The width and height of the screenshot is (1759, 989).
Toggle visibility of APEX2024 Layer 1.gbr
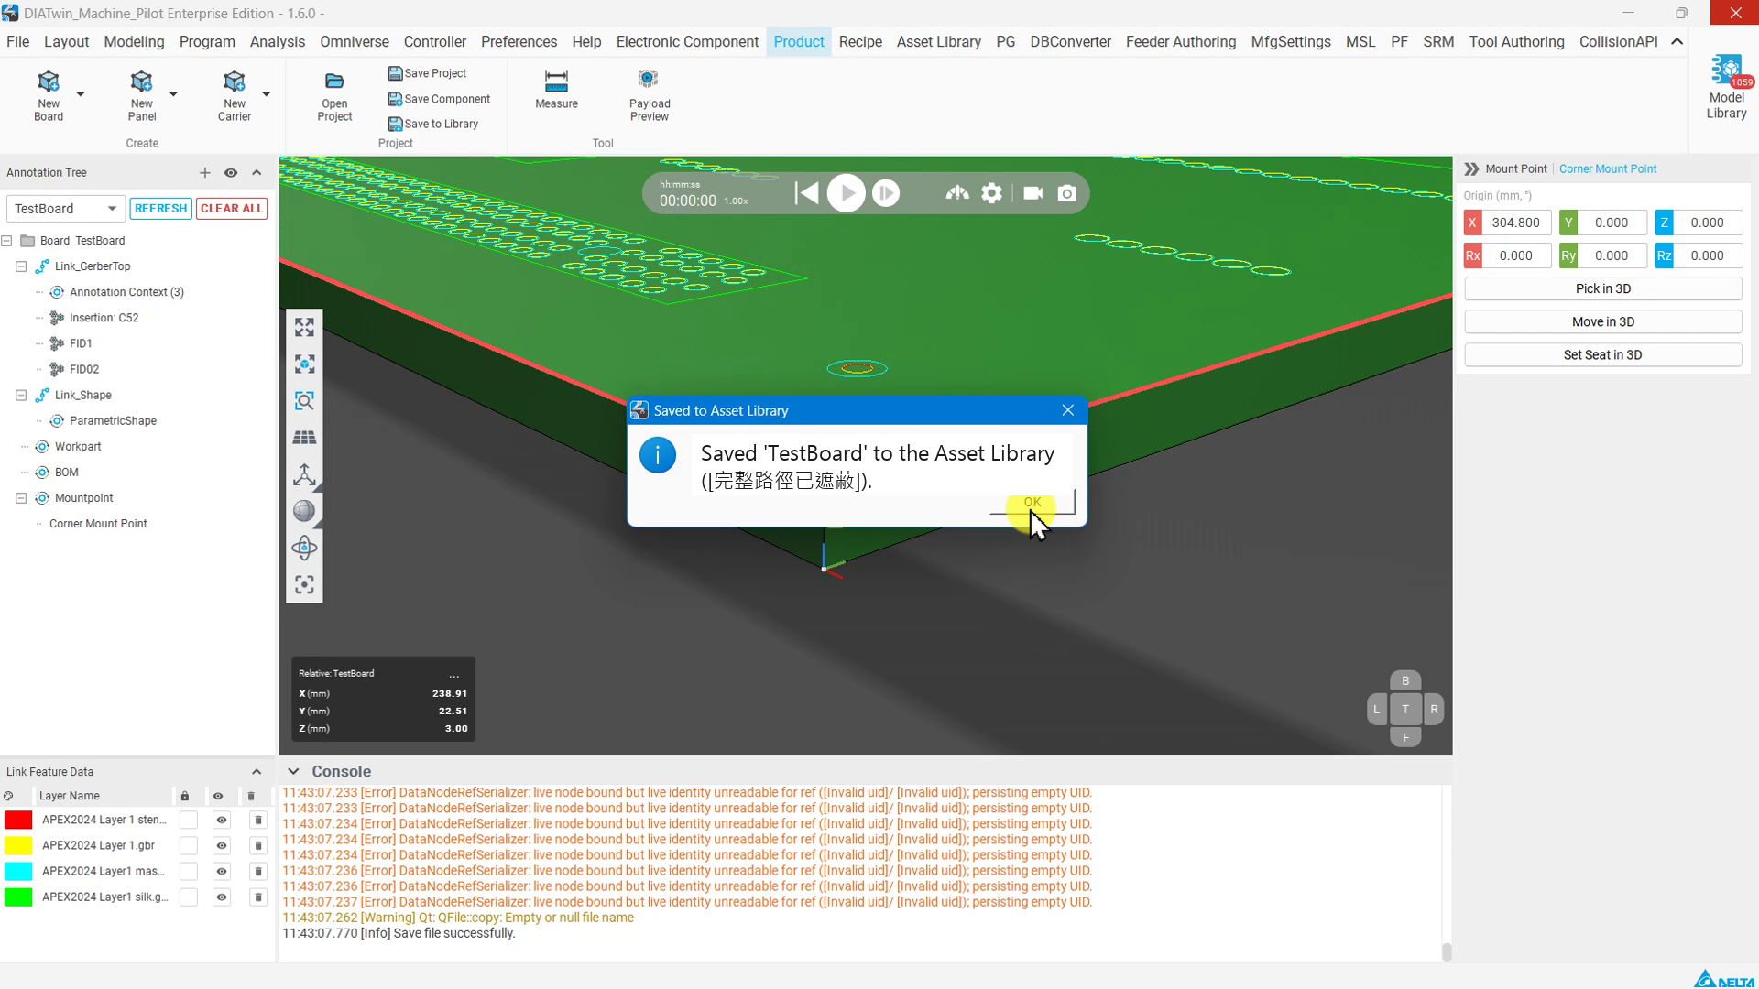pyautogui.click(x=221, y=846)
